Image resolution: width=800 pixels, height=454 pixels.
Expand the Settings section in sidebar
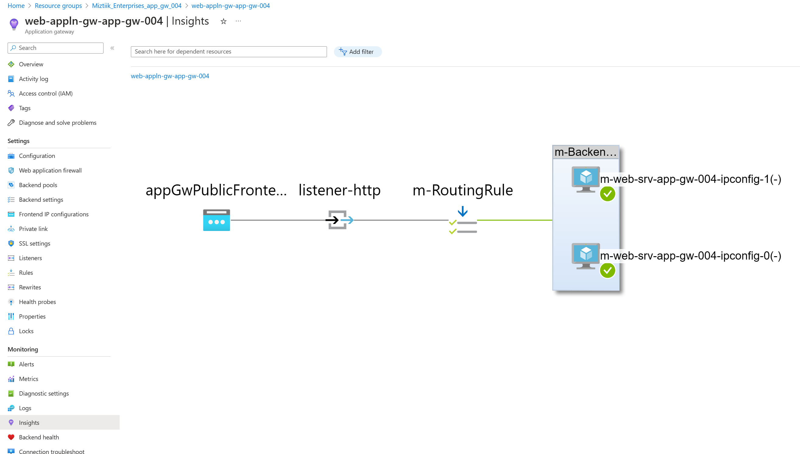(x=18, y=141)
